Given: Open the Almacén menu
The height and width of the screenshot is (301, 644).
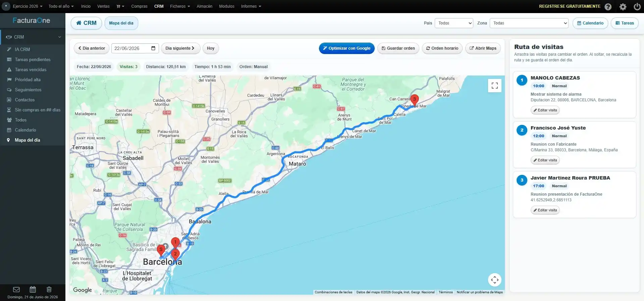Looking at the screenshot, I should [x=205, y=6].
